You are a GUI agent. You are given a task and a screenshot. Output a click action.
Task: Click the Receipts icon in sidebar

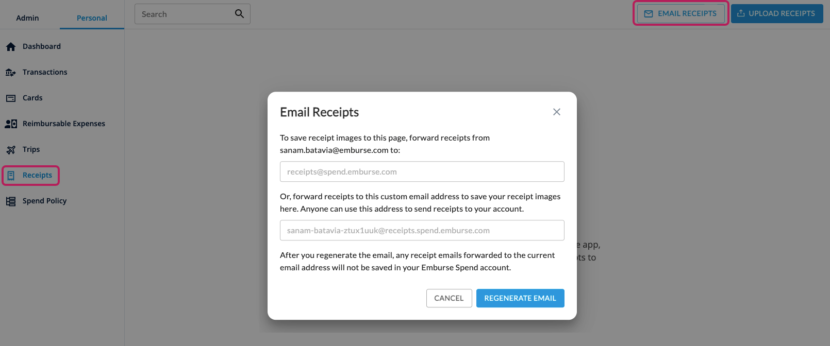(11, 176)
